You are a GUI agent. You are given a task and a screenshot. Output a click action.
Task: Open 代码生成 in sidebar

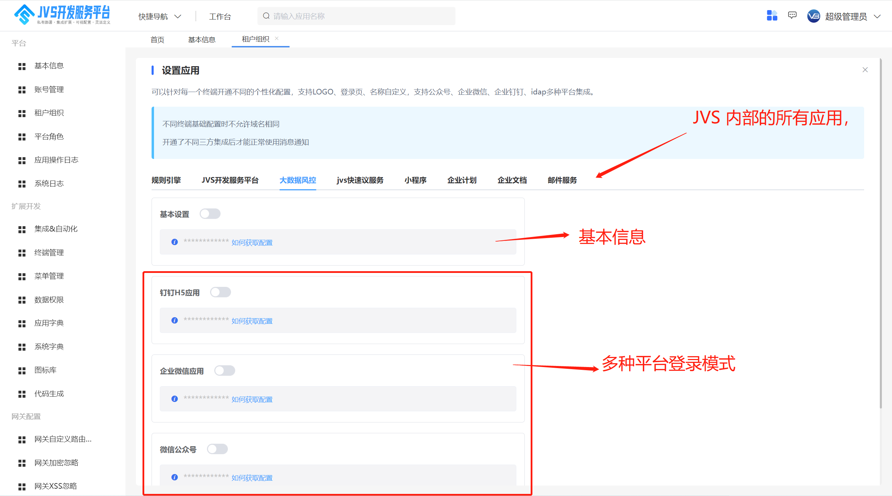pos(49,394)
